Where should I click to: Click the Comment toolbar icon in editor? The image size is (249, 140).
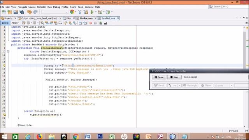click(x=101, y=23)
